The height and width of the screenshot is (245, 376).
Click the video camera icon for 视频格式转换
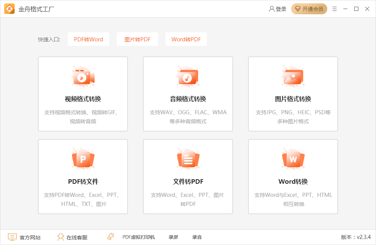click(83, 77)
